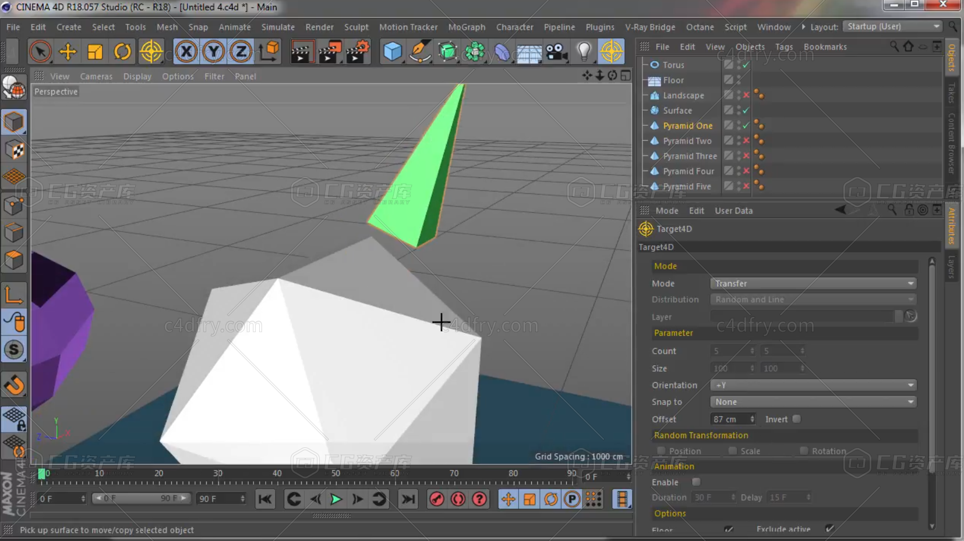Activate the Scale tool in top toolbar
The image size is (964, 541).
(x=95, y=52)
